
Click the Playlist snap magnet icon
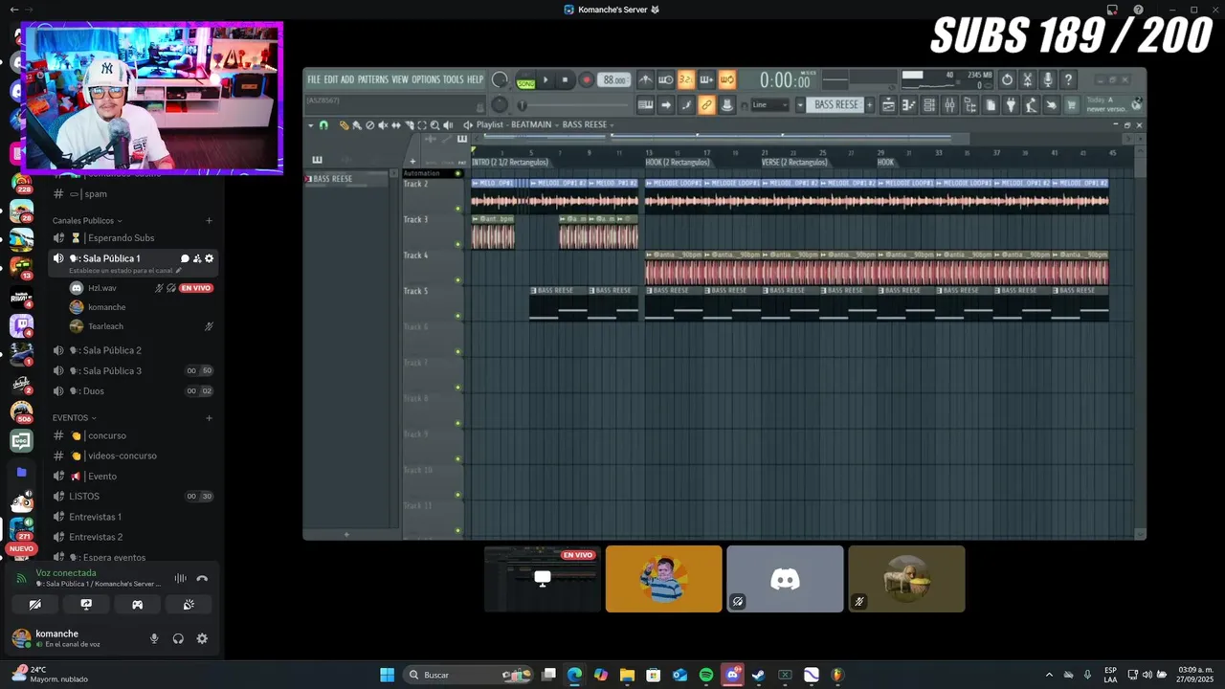[x=323, y=125]
